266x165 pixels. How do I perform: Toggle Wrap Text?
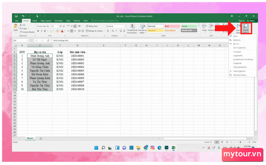click(x=92, y=26)
